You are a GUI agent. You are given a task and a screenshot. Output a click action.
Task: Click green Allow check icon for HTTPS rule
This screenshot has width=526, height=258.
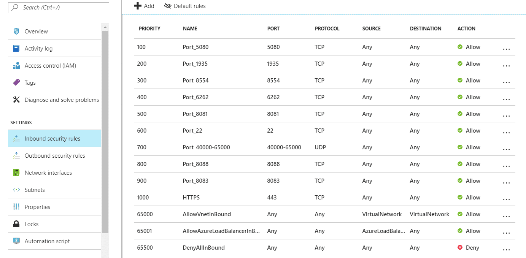460,197
